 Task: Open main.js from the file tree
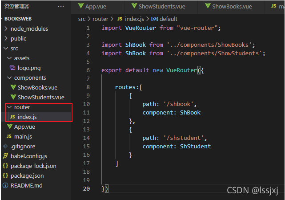pyautogui.click(x=23, y=137)
